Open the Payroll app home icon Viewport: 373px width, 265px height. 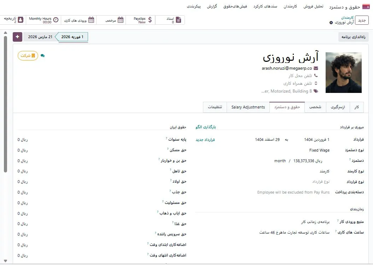(x=366, y=7)
